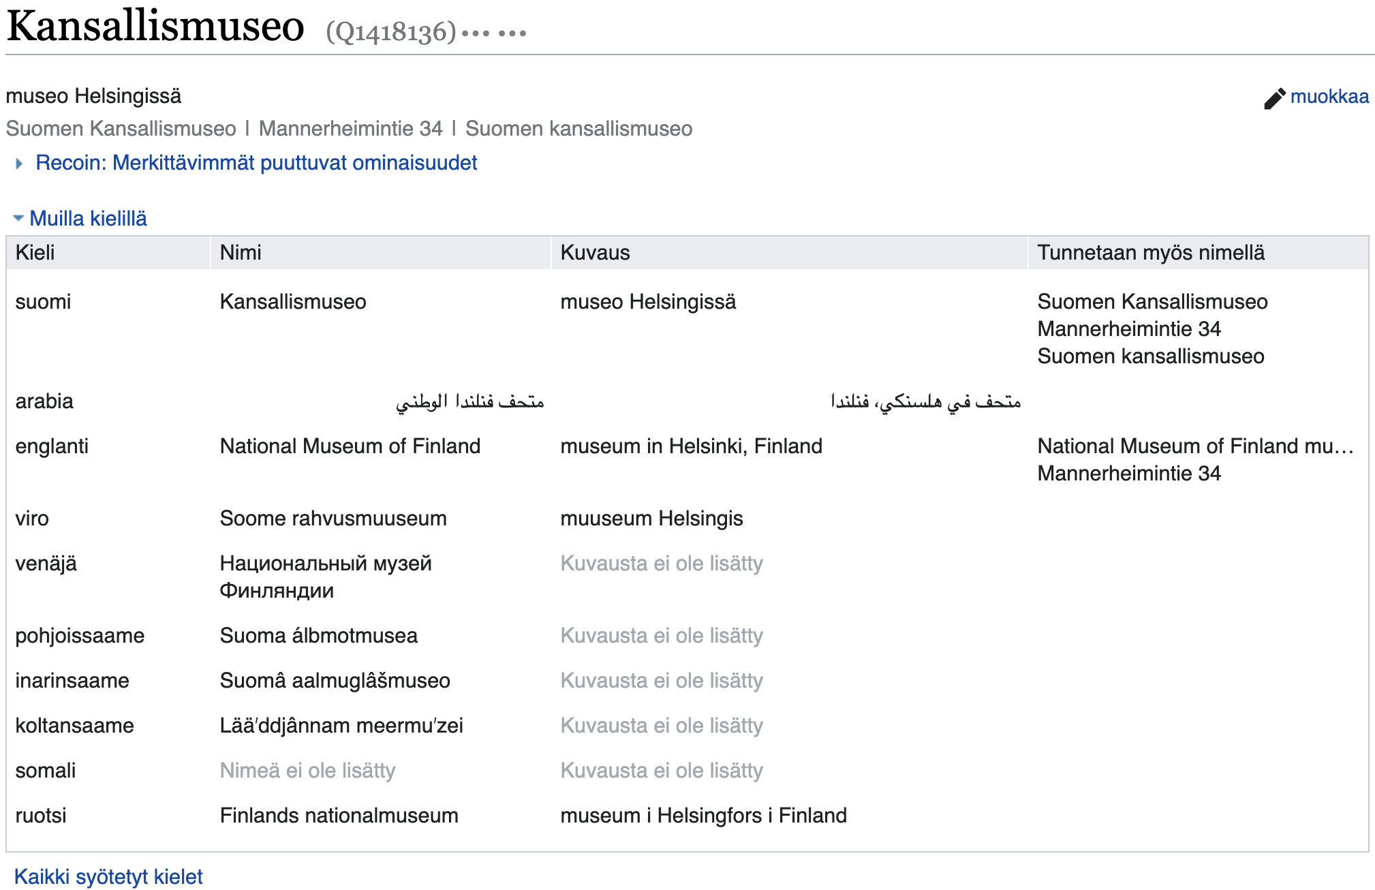Select the item ID (Q1418136)
1375x890 pixels.
click(x=391, y=32)
